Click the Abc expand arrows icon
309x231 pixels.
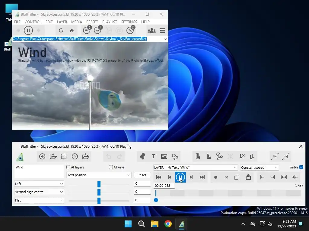click(x=275, y=156)
